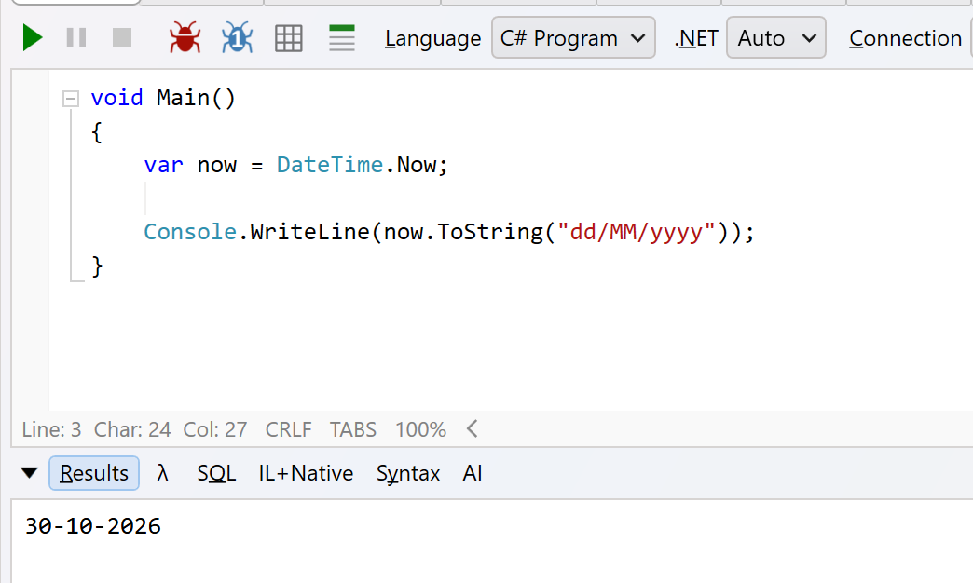973x583 pixels.
Task: Click the WriteLine method call
Action: click(309, 232)
